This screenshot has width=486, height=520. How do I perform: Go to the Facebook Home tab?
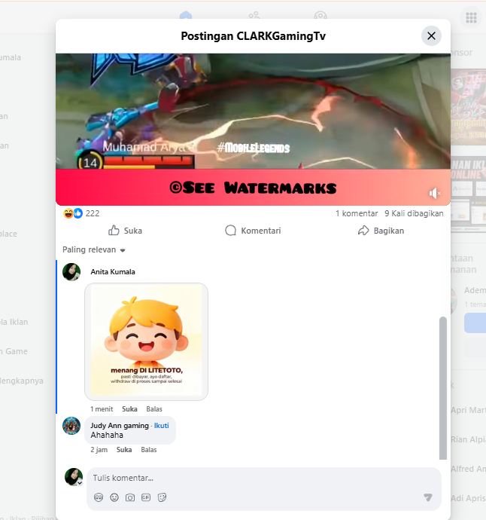point(186,15)
